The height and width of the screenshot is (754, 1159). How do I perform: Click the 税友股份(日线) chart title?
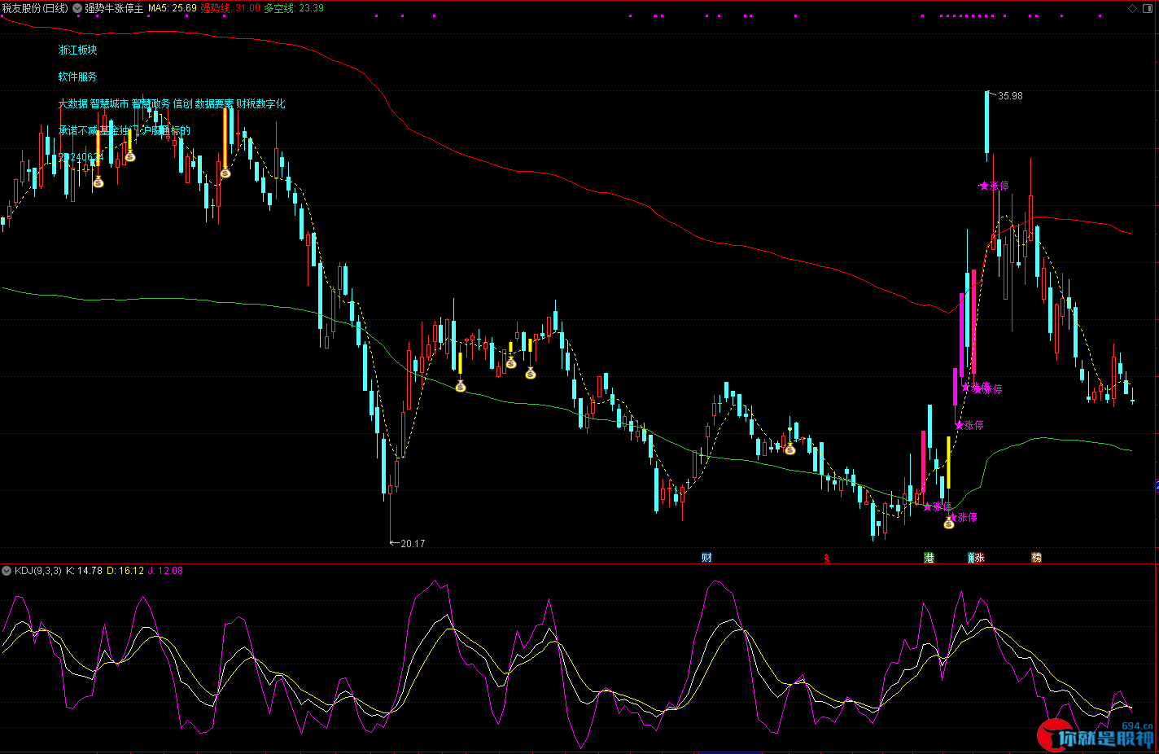pos(35,8)
